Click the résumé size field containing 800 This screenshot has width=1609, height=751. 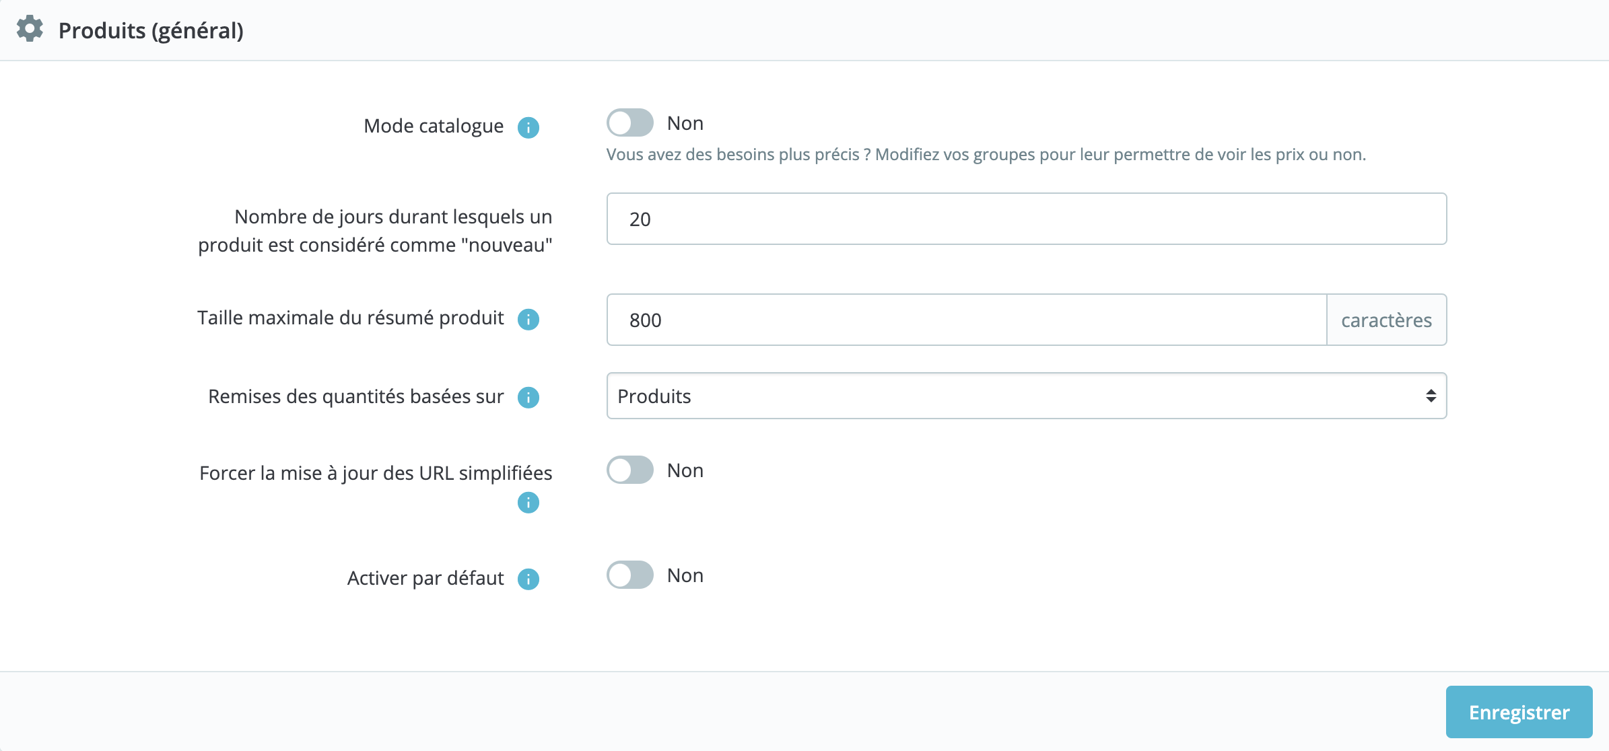(967, 320)
